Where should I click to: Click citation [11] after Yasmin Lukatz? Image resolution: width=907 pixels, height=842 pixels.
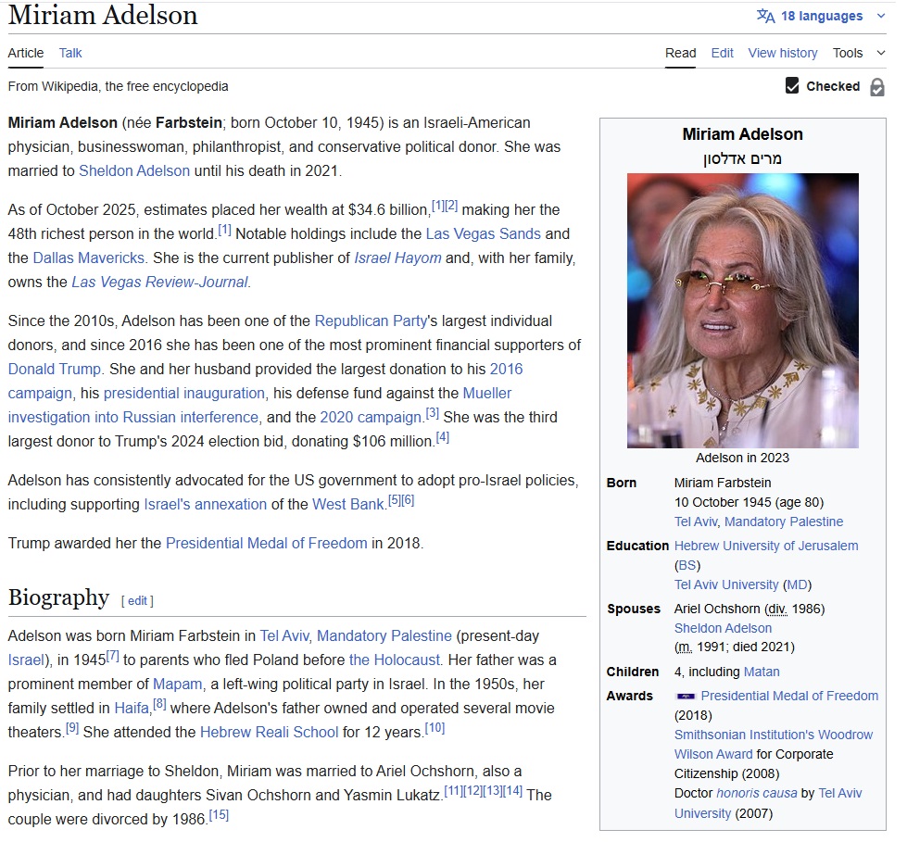454,791
